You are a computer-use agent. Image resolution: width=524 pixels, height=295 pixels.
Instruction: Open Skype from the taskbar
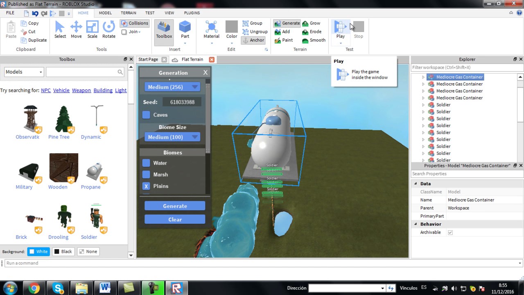(58, 288)
